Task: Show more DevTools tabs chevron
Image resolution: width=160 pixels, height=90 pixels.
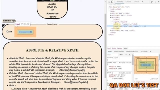Action: point(142,2)
